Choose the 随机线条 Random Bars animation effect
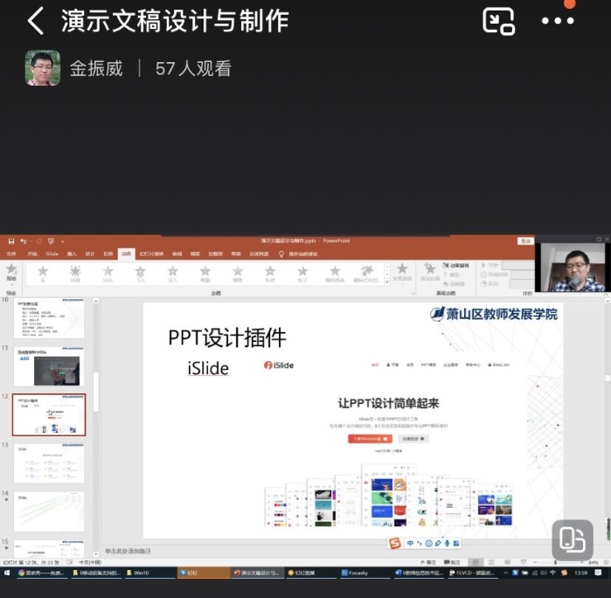This screenshot has width=611, height=598. [x=335, y=274]
